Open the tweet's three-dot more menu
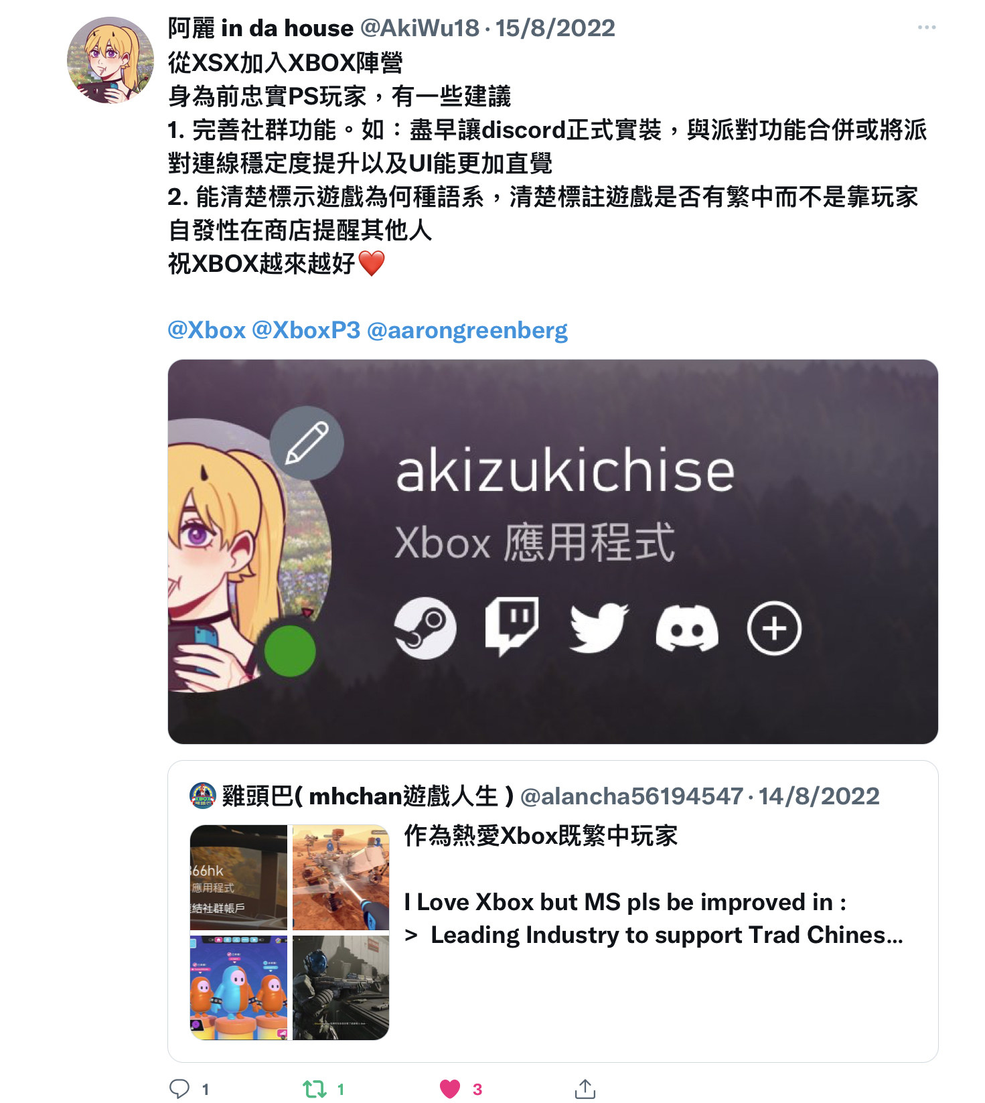This screenshot has height=1103, width=985. point(926,27)
